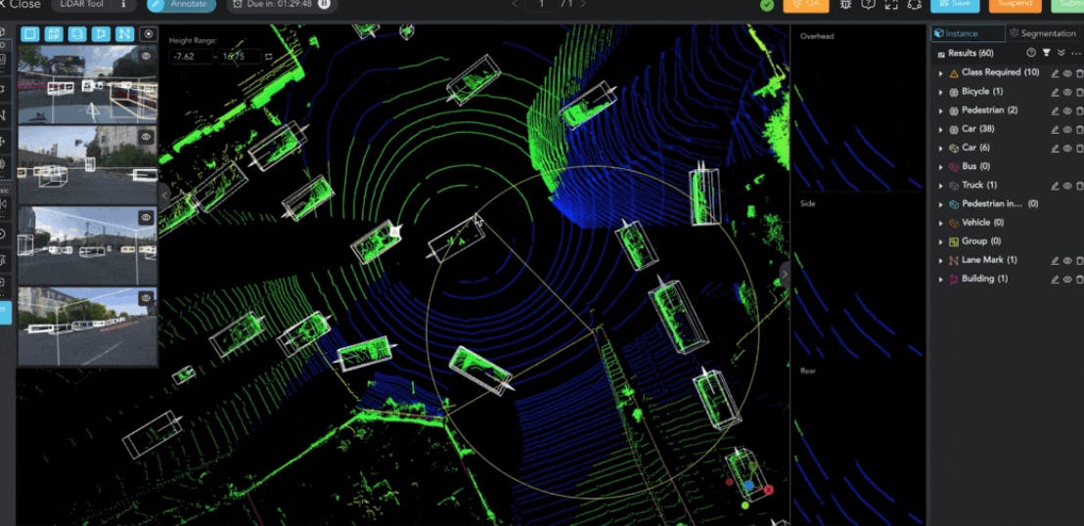Edit the Class Required group
The width and height of the screenshot is (1084, 526).
click(1055, 72)
